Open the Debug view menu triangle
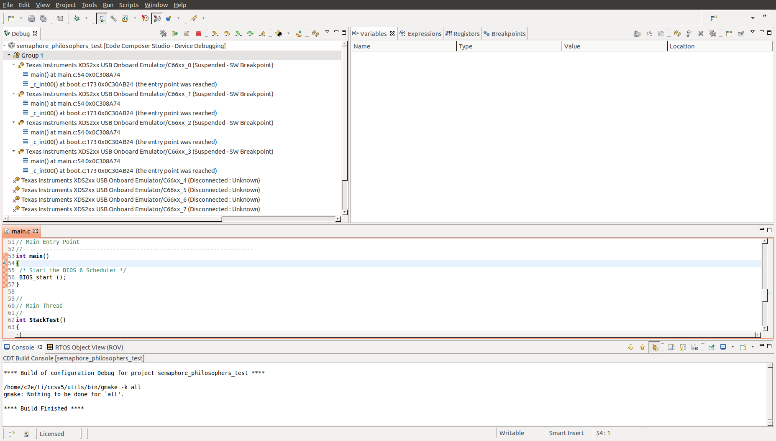Viewport: 776px width, 441px height. coord(327,32)
